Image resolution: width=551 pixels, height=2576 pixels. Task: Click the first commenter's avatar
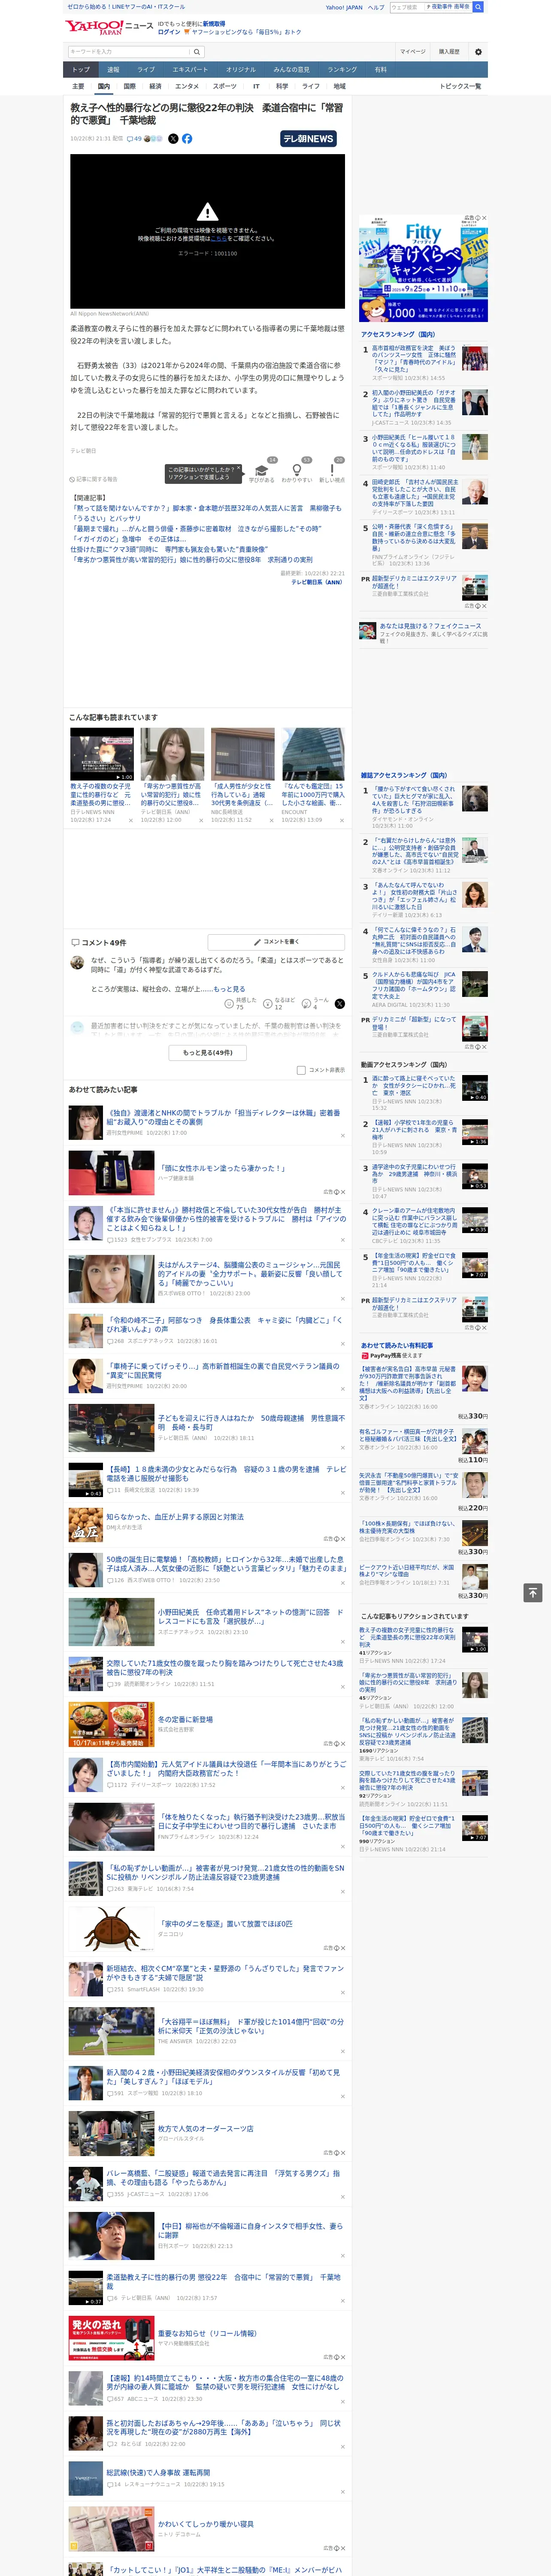click(77, 962)
